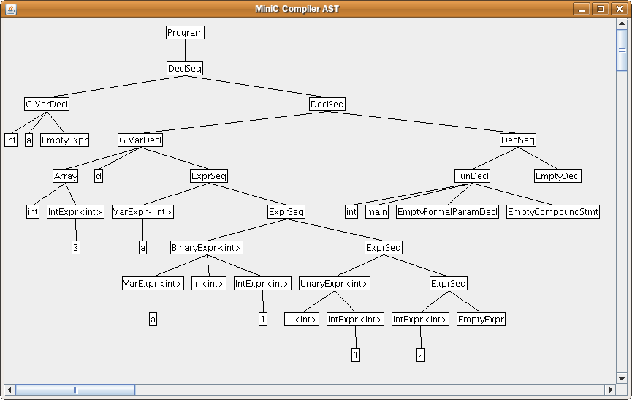Select the Program root node
The image size is (632, 400).
185,33
